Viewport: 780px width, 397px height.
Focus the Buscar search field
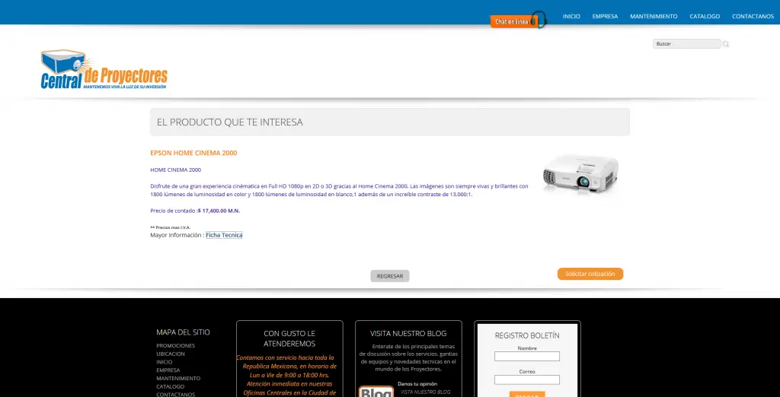pyautogui.click(x=686, y=43)
